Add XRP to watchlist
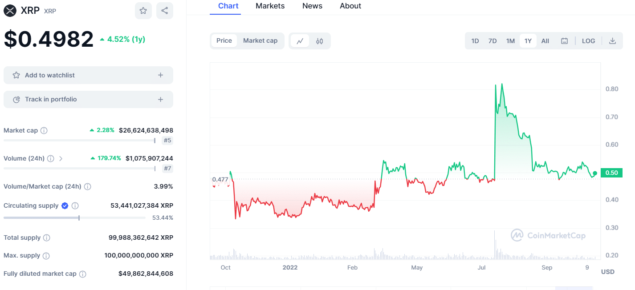The height and width of the screenshot is (290, 635). (88, 75)
